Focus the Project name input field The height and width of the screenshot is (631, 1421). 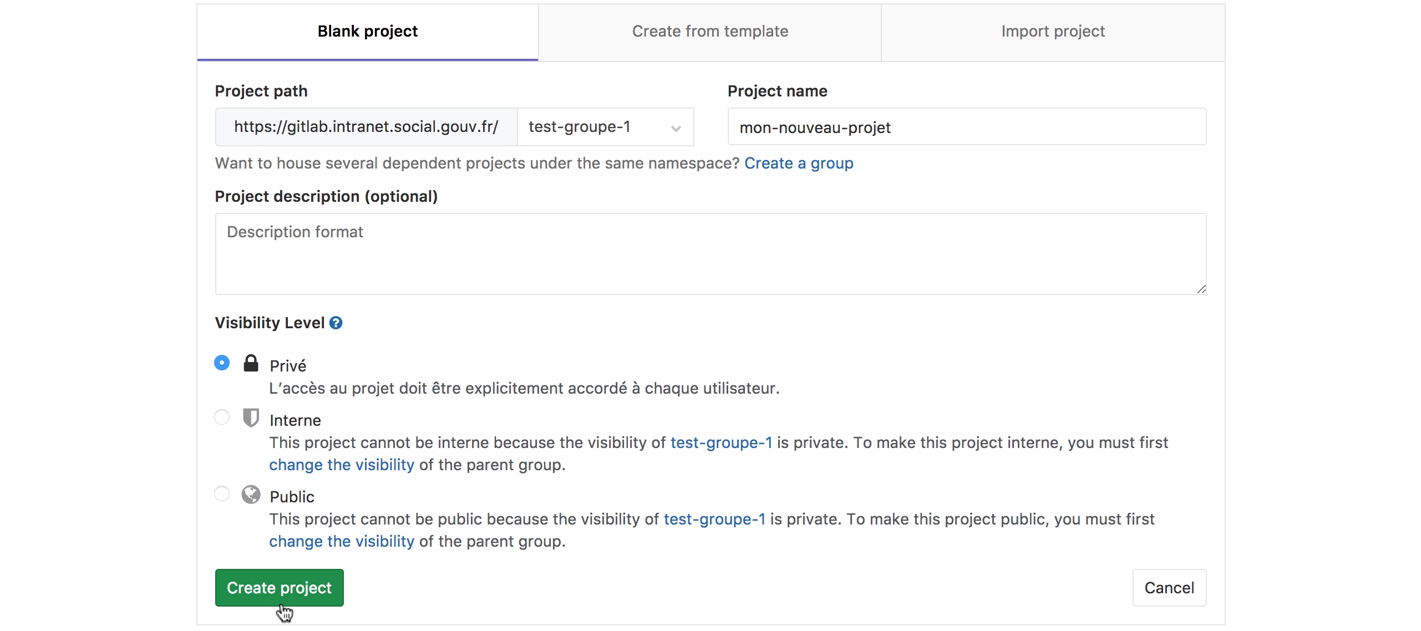pos(966,127)
